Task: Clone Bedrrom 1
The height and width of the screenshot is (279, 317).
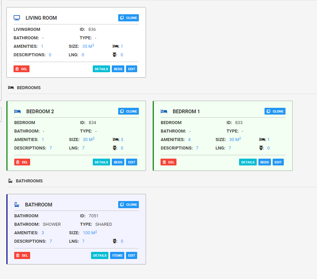Action: (x=275, y=111)
